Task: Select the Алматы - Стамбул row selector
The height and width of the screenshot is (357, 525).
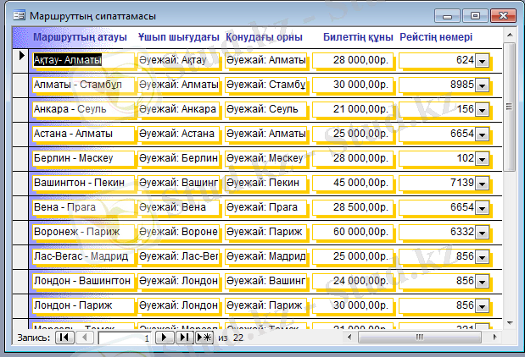Action: click(x=21, y=85)
